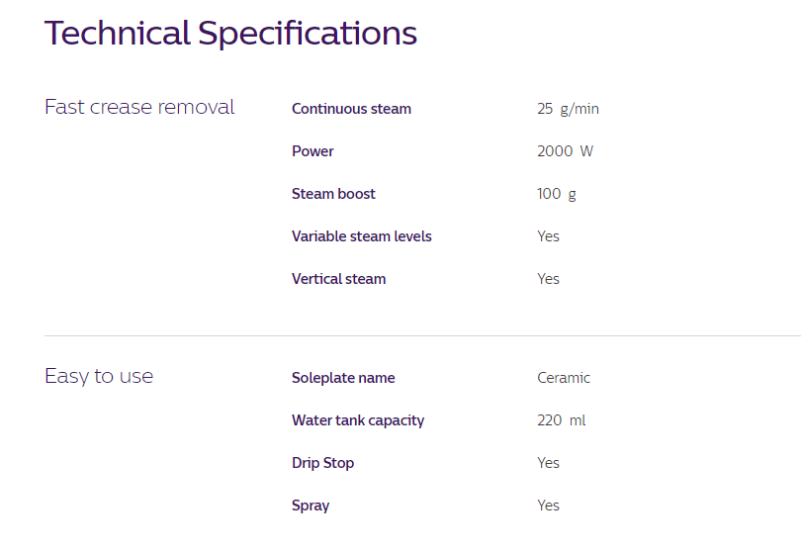The height and width of the screenshot is (552, 801).
Task: Click the Vertical steam label
Action: 338,279
